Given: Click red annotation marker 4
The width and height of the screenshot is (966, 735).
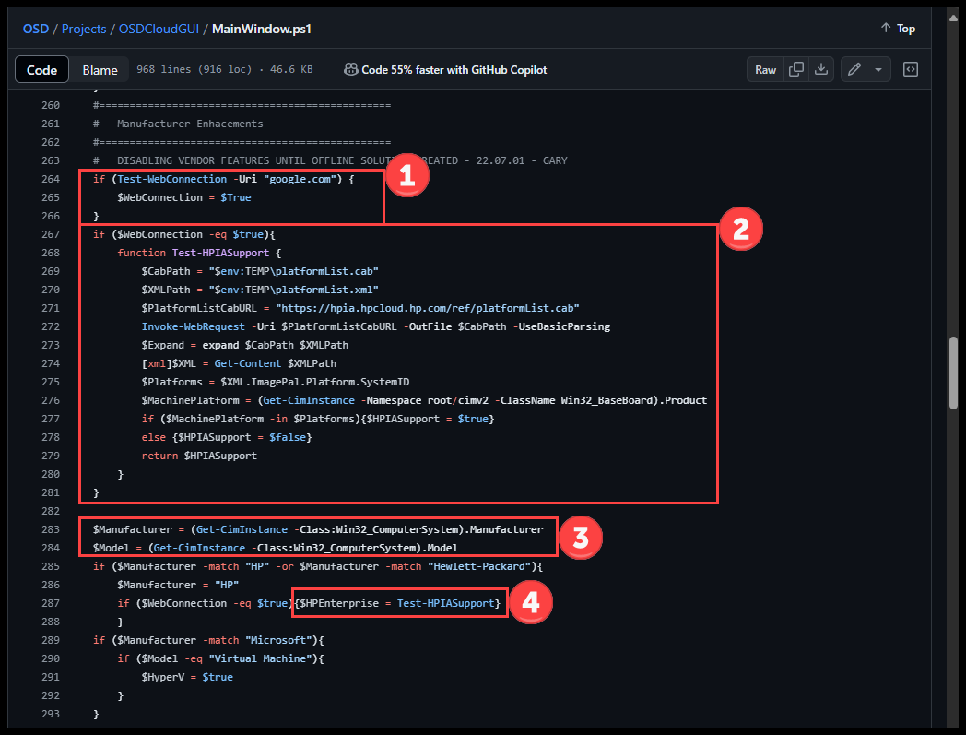Looking at the screenshot, I should pyautogui.click(x=530, y=602).
